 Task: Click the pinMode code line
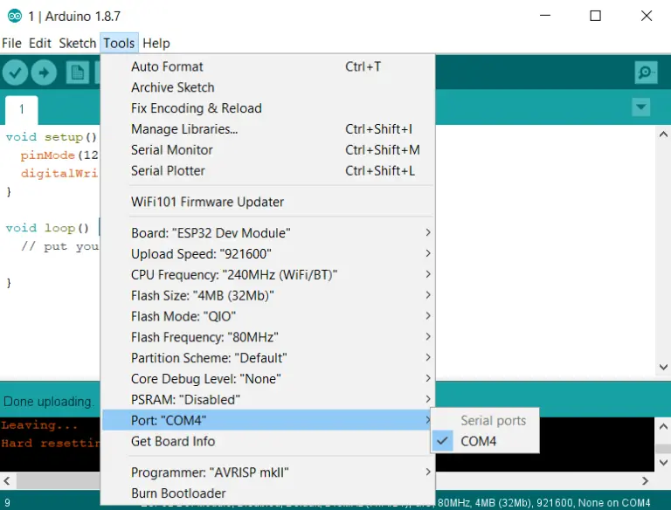[59, 155]
